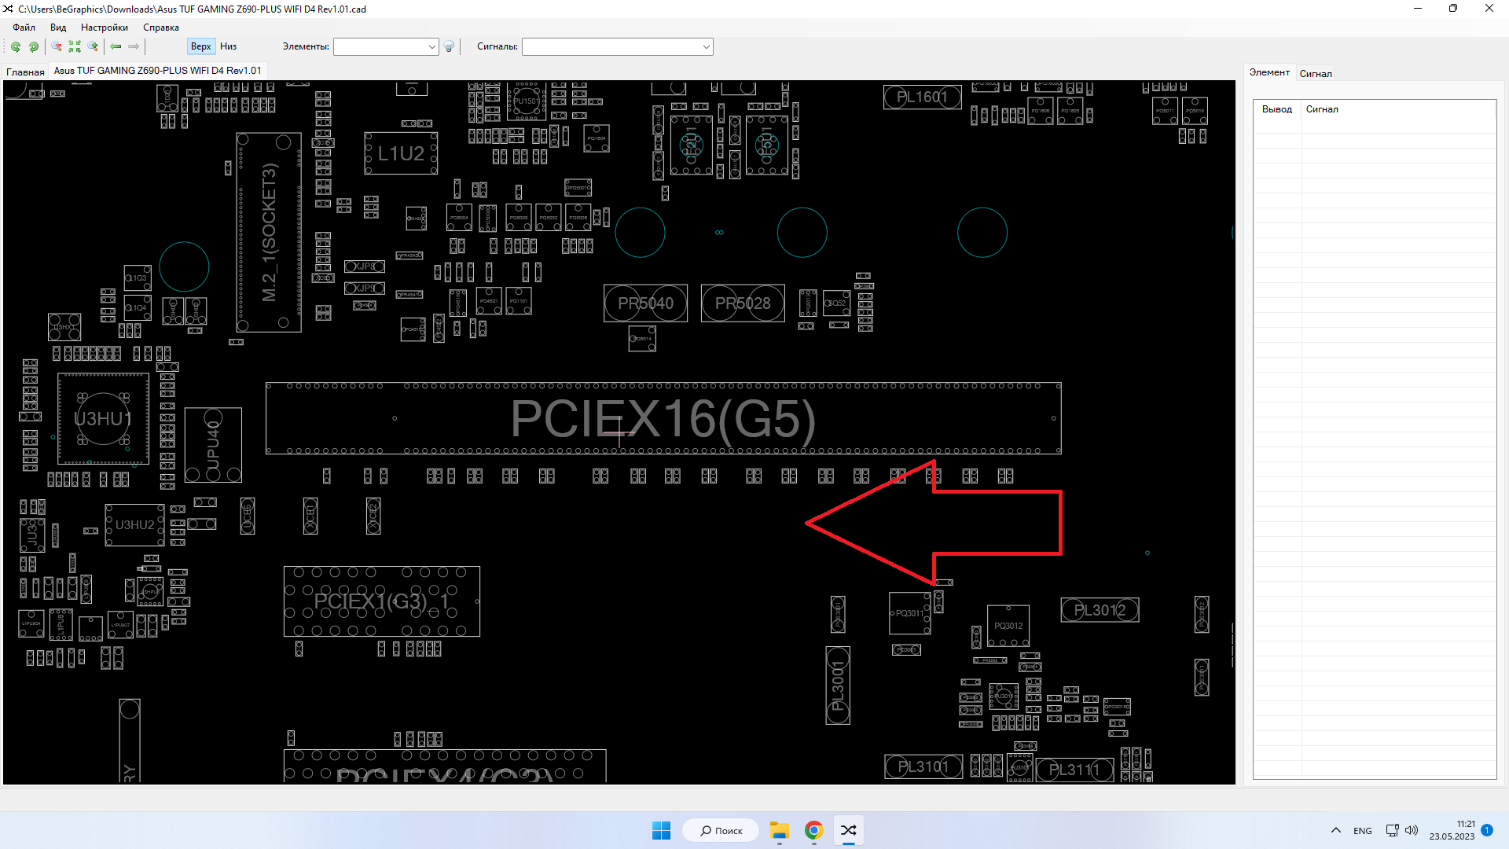Go back with the green left arrow
The height and width of the screenshot is (849, 1509).
coord(116,46)
